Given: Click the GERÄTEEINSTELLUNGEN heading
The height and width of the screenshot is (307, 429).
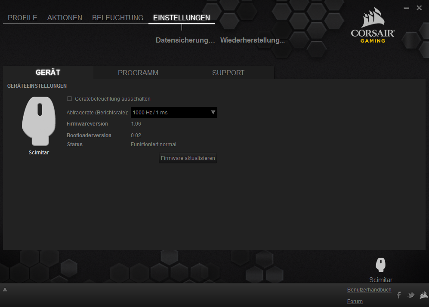Looking at the screenshot, I should pyautogui.click(x=37, y=86).
